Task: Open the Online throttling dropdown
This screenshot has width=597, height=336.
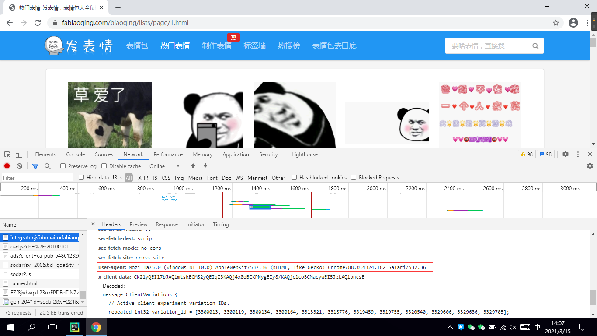Action: [x=165, y=166]
